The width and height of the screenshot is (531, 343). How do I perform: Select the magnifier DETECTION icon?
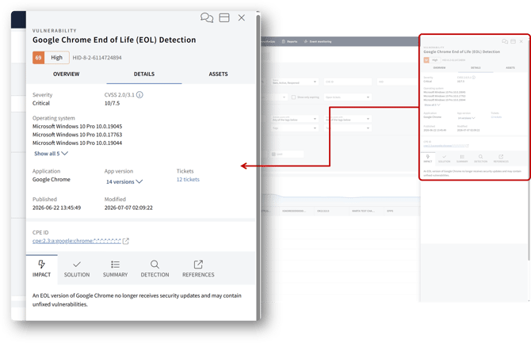point(155,264)
